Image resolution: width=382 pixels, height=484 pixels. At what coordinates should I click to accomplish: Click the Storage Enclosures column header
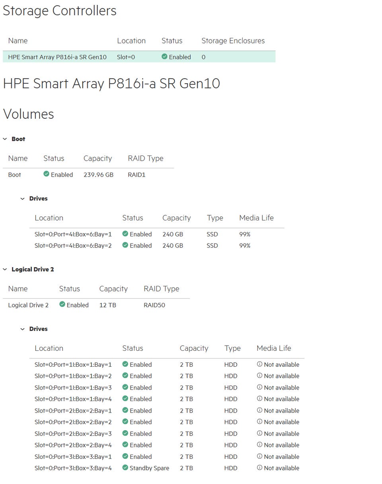point(233,41)
